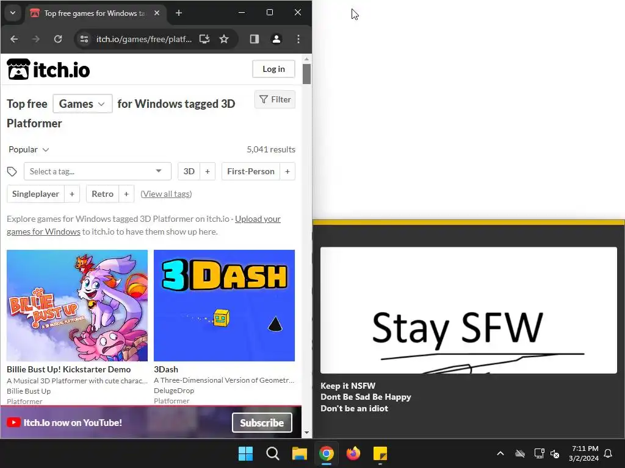The image size is (625, 468).
Task: View site information icon in address bar
Action: pyautogui.click(x=84, y=39)
